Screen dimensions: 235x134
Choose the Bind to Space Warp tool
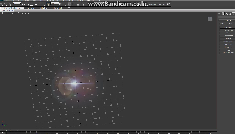[10, 4]
